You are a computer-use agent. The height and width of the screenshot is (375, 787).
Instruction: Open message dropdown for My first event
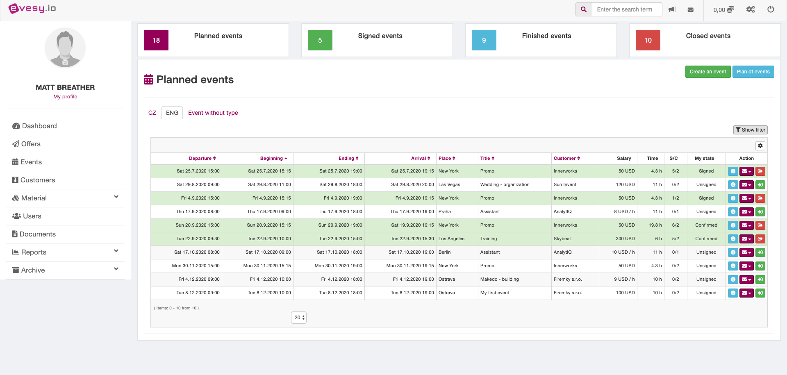[x=746, y=293]
